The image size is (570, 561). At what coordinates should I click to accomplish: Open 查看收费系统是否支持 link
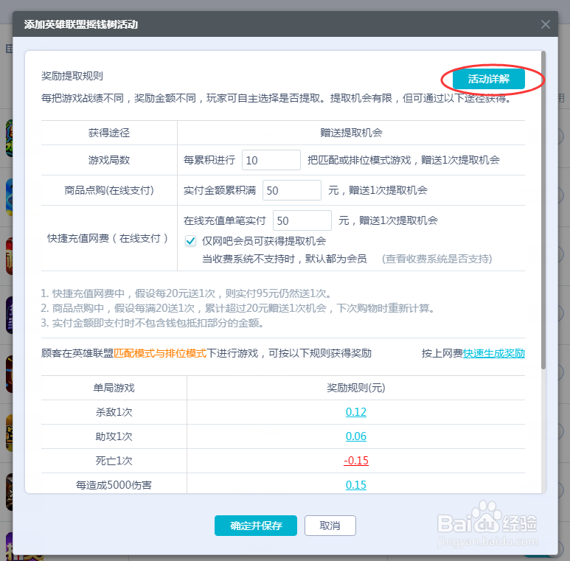437,259
